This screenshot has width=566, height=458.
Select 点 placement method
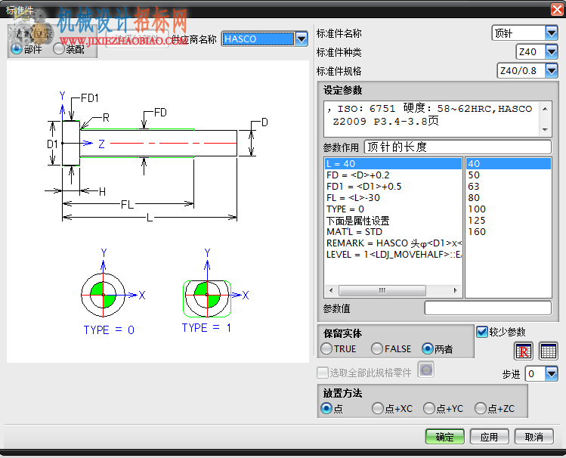[326, 408]
